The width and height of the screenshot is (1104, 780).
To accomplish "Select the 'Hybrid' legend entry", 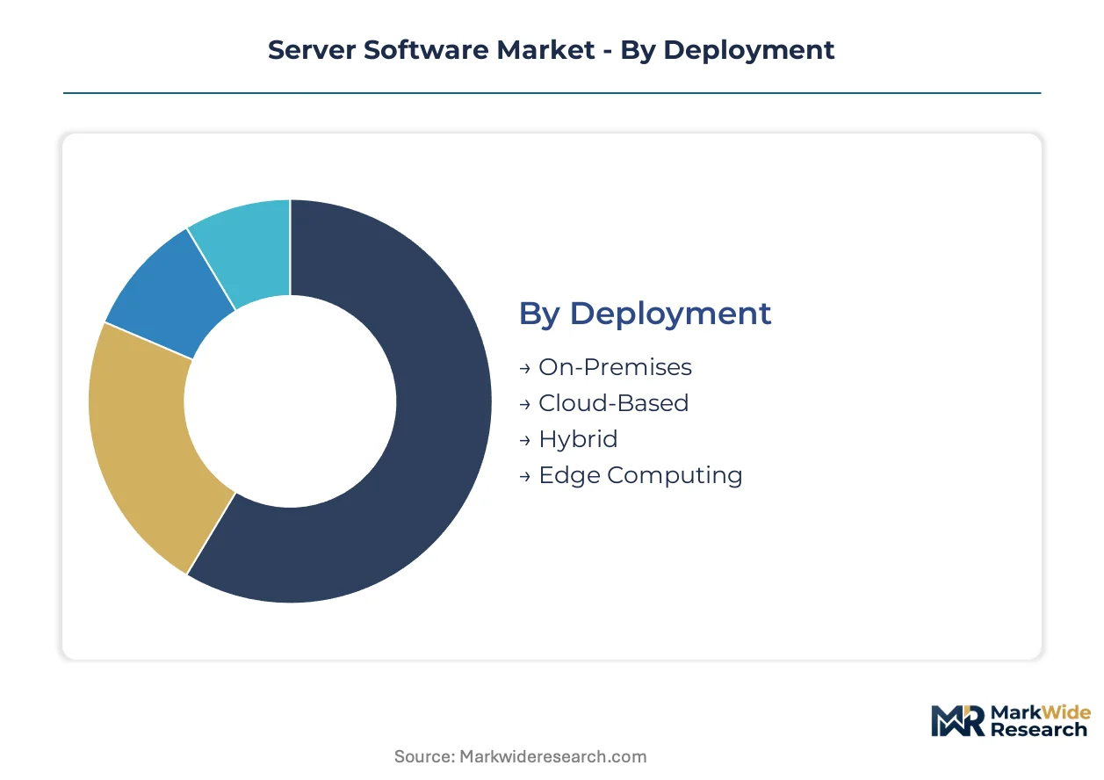I will tap(568, 439).
